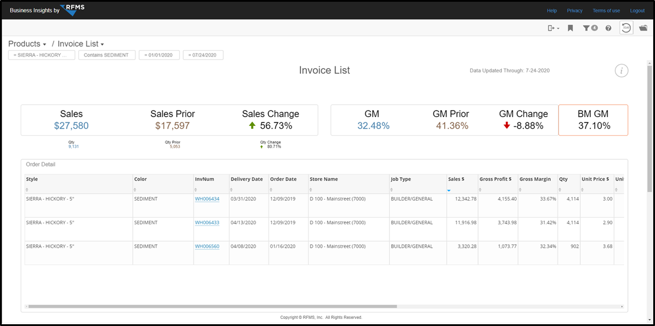Image resolution: width=655 pixels, height=326 pixels.
Task: Click the question mark help icon
Action: click(608, 28)
